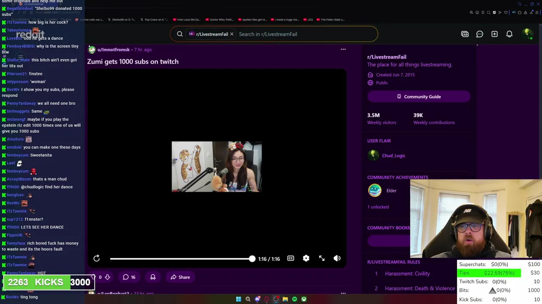
Task: Open video player settings gear
Action: [306, 258]
